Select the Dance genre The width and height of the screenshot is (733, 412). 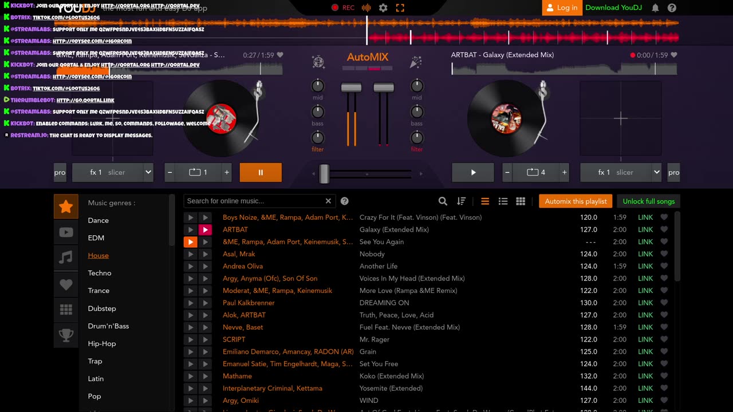click(98, 220)
